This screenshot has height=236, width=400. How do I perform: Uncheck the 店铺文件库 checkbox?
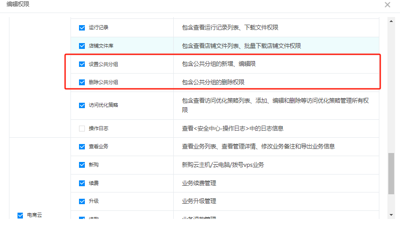pyautogui.click(x=82, y=46)
